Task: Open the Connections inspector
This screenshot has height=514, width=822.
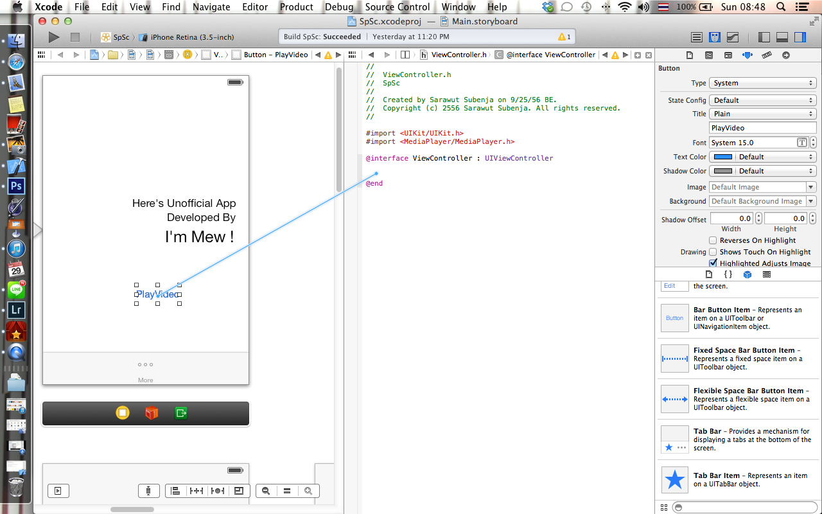Action: click(x=785, y=55)
